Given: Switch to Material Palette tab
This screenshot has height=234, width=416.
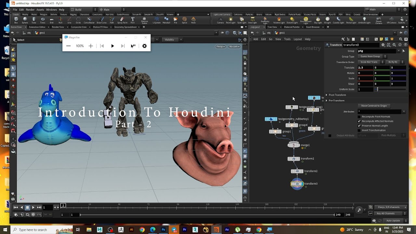Looking at the screenshot, I should [291, 27].
